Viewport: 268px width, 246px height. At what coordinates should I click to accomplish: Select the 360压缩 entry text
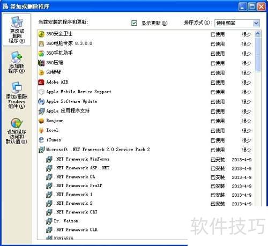(55, 63)
